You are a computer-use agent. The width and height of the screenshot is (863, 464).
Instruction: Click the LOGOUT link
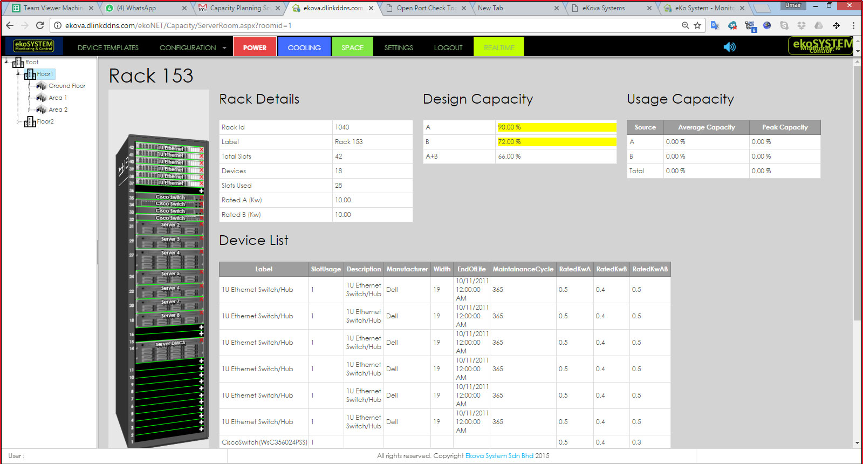[448, 47]
